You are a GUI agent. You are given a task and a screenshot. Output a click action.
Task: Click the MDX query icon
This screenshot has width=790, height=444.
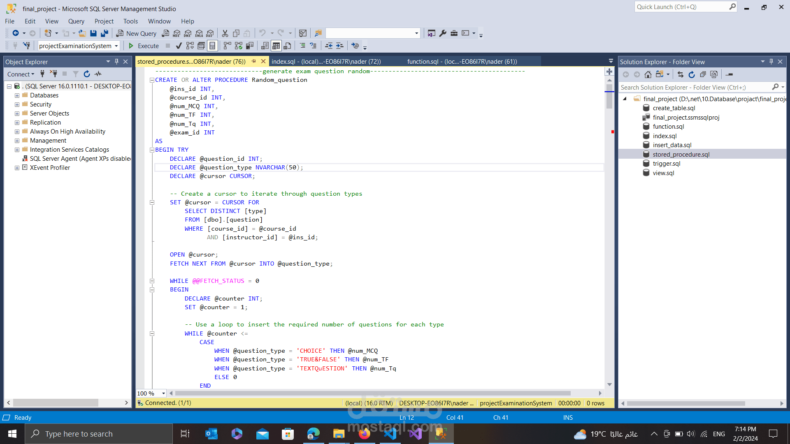[177, 33]
